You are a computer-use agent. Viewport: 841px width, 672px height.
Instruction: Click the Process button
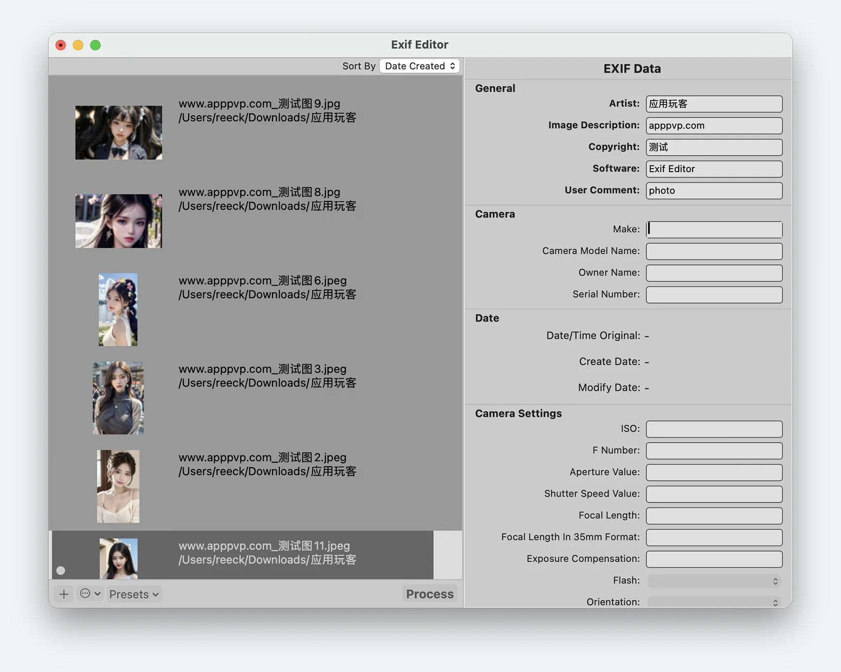[429, 594]
